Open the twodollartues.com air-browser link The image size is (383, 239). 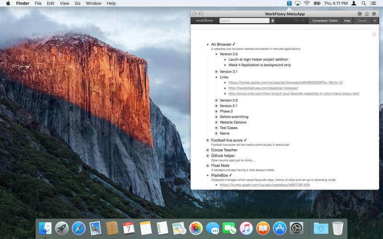click(263, 88)
